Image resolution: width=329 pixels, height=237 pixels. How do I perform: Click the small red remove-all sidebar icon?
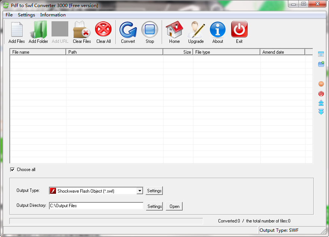(321, 94)
